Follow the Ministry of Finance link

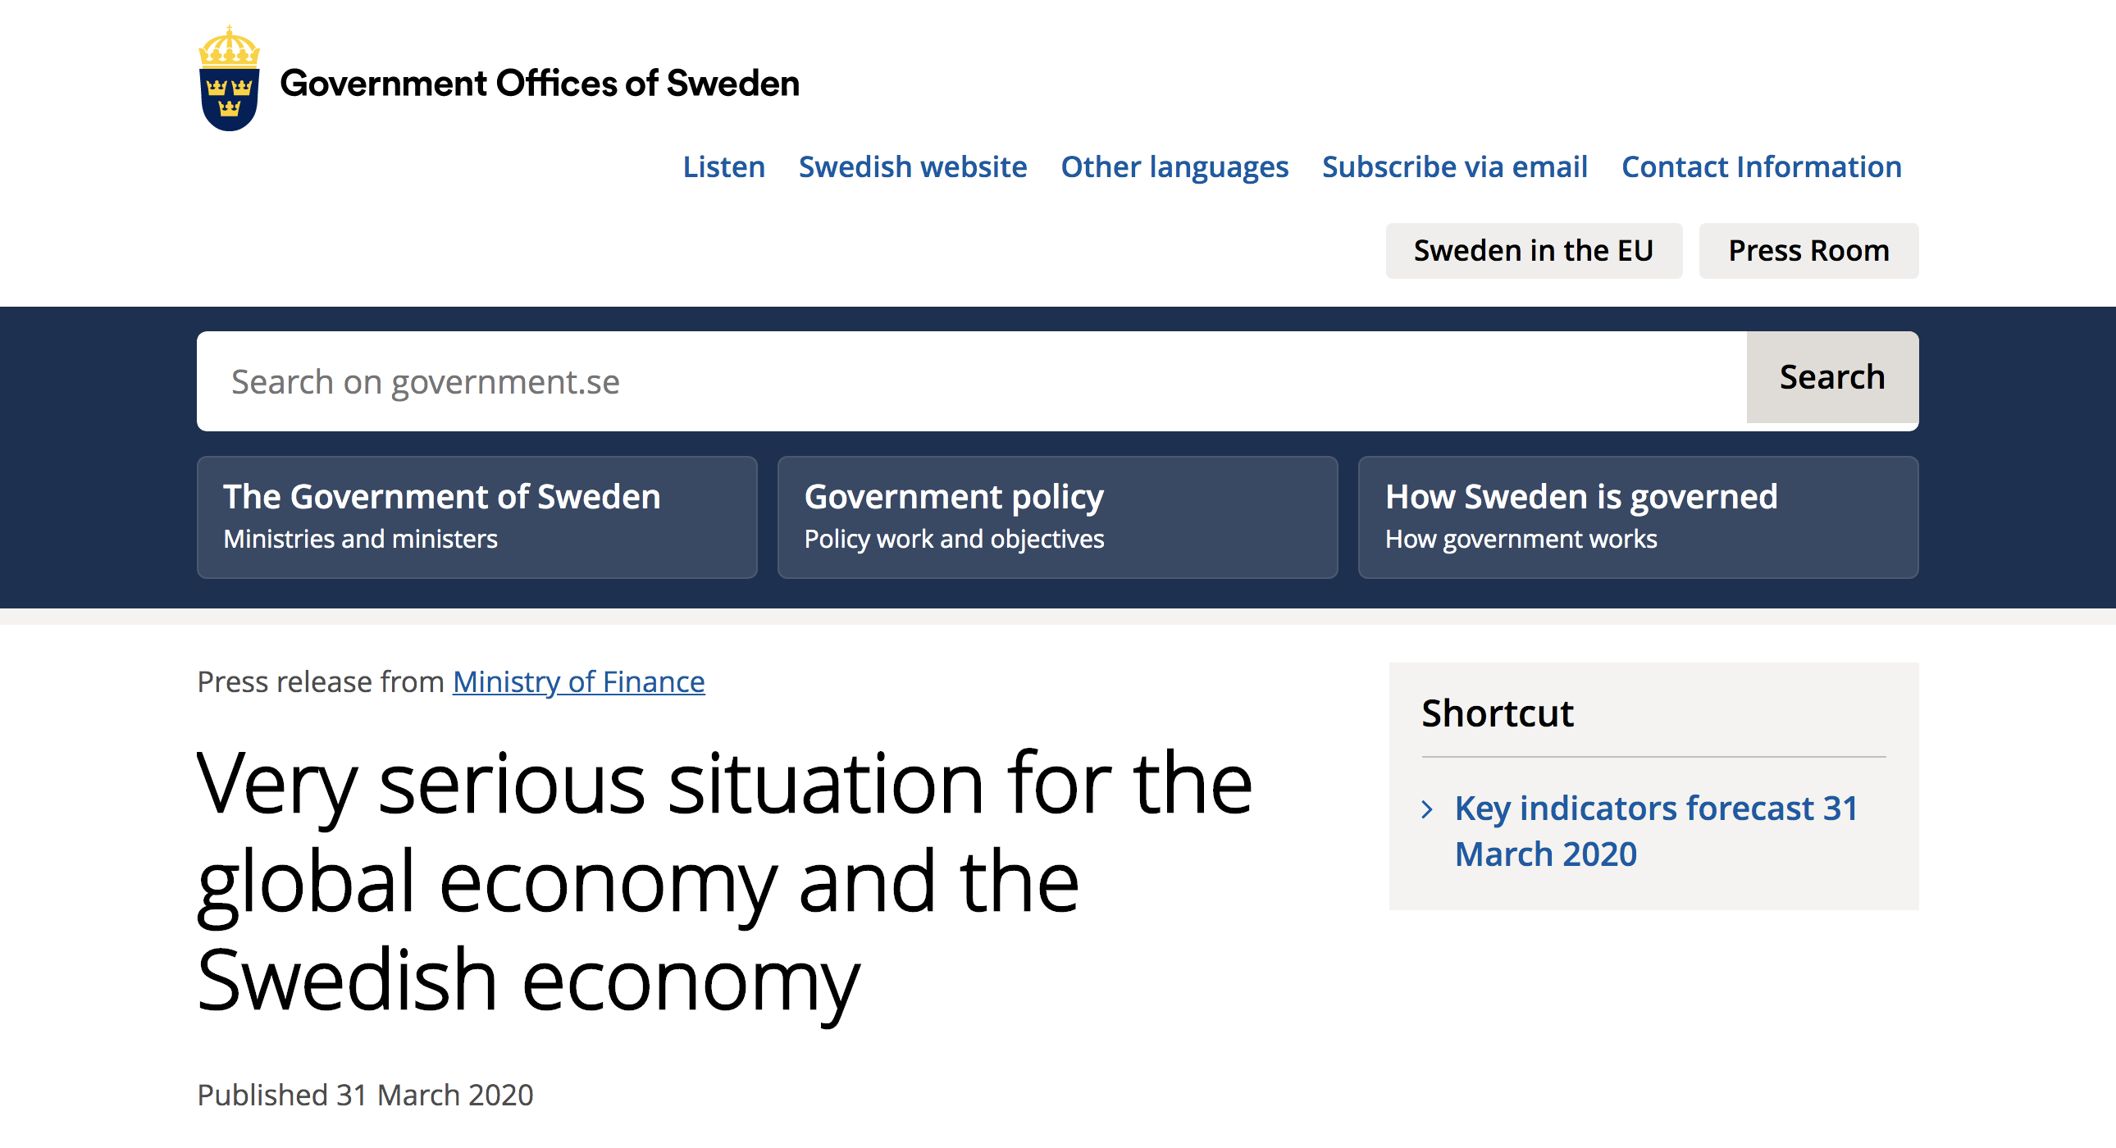[578, 681]
